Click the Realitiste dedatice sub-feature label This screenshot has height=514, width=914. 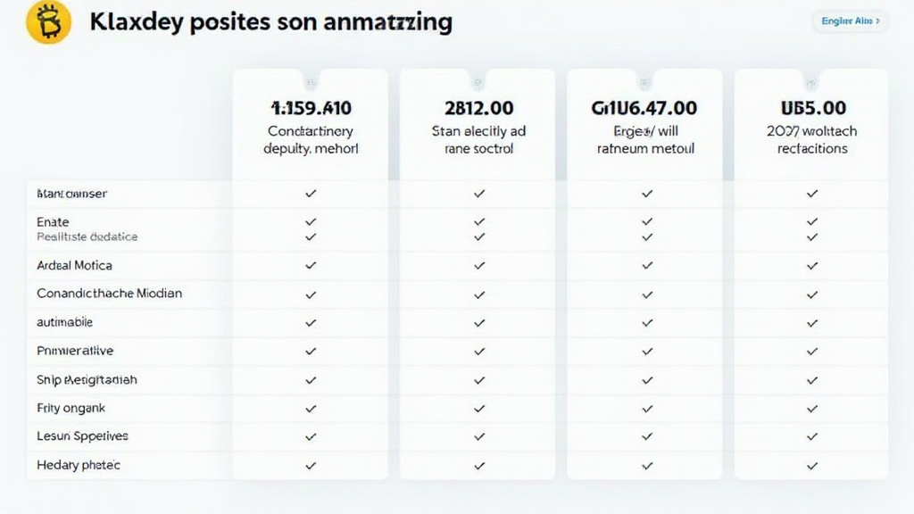tap(87, 237)
